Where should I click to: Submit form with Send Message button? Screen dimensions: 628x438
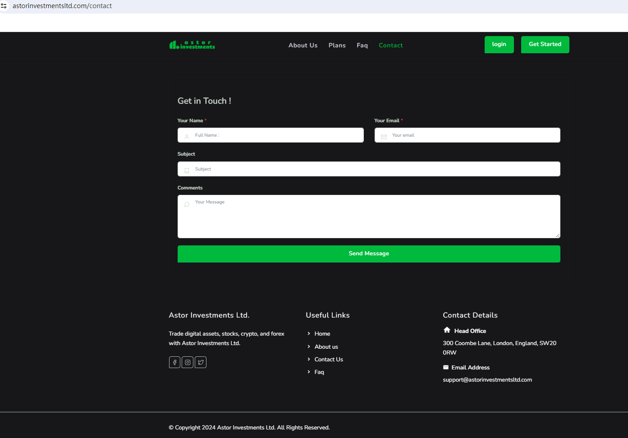coord(368,254)
